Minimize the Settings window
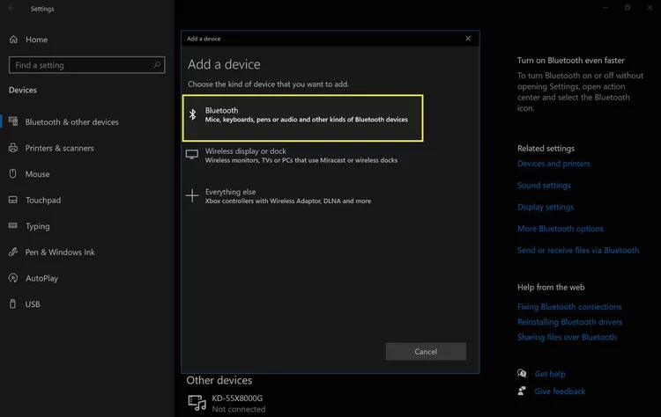The height and width of the screenshot is (417, 661). [x=605, y=8]
